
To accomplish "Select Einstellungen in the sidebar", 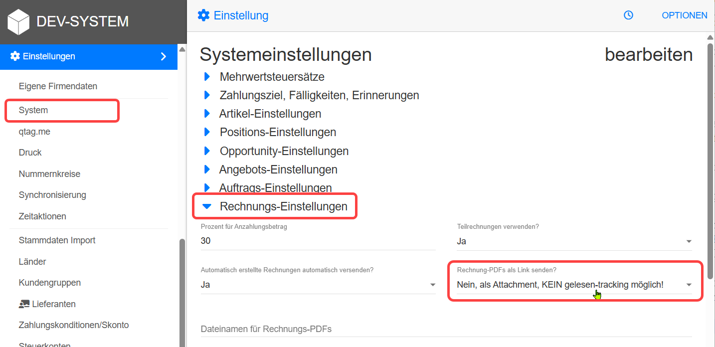I will [x=50, y=56].
